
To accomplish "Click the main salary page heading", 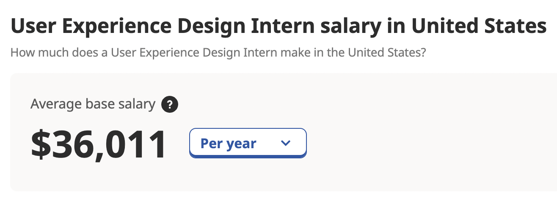I will (278, 27).
